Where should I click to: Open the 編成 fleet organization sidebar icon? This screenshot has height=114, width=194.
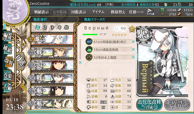[8, 36]
